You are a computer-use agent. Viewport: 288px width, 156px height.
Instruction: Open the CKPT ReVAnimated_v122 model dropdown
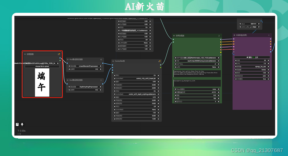(x=197, y=58)
